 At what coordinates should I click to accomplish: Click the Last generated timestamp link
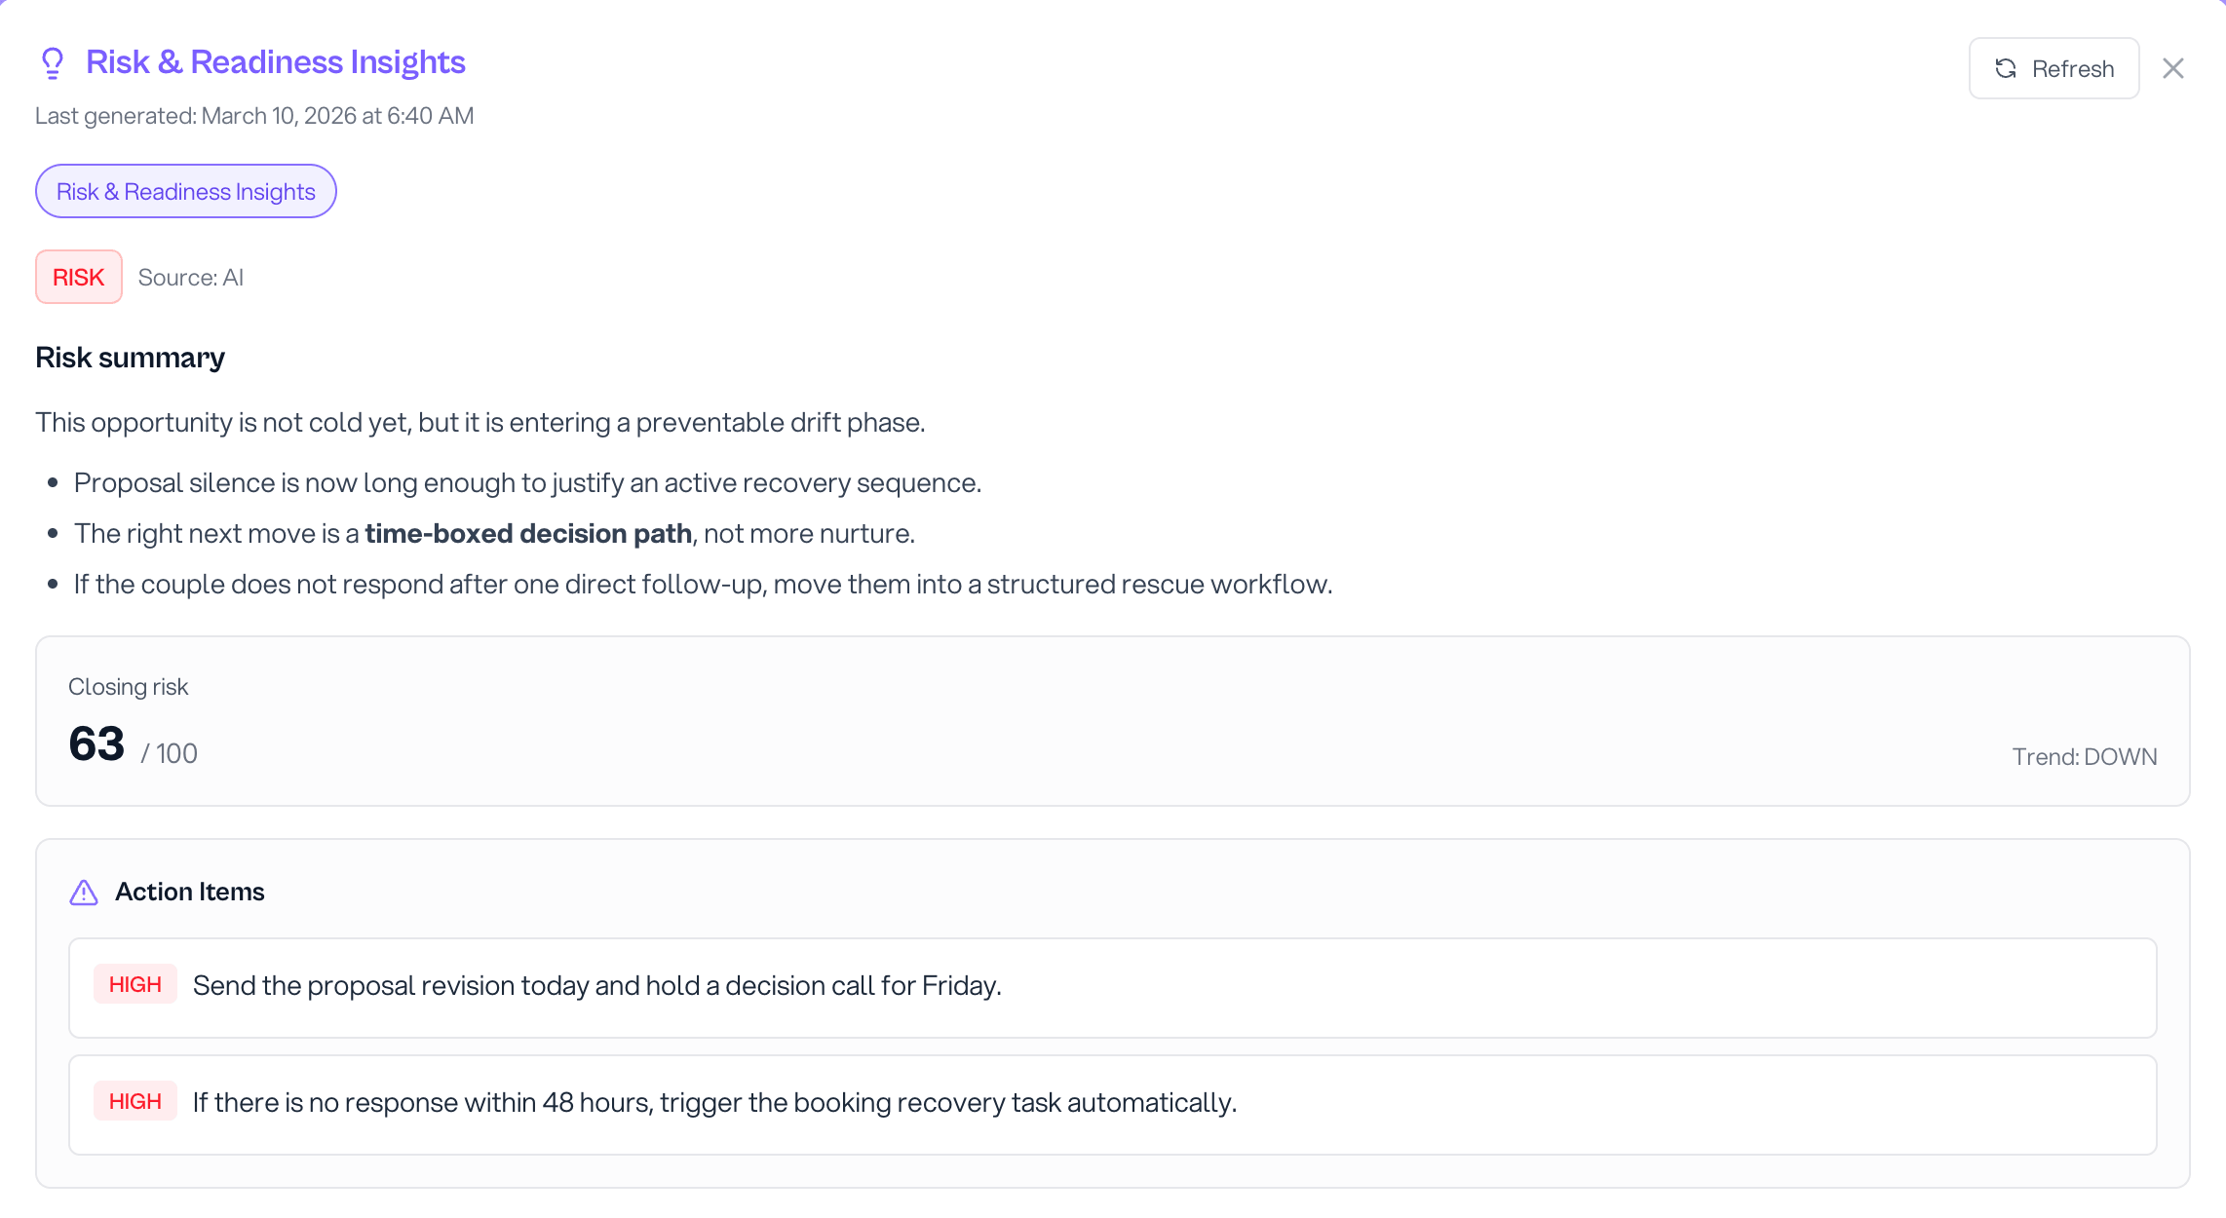(x=253, y=115)
